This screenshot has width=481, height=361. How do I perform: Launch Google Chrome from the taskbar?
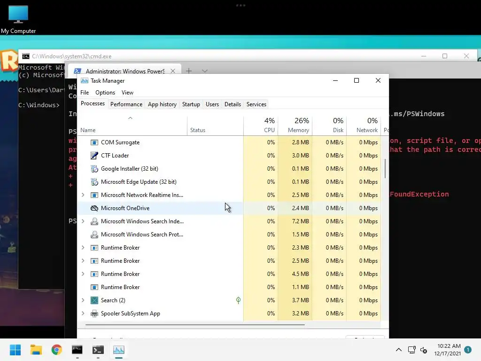[57, 350]
